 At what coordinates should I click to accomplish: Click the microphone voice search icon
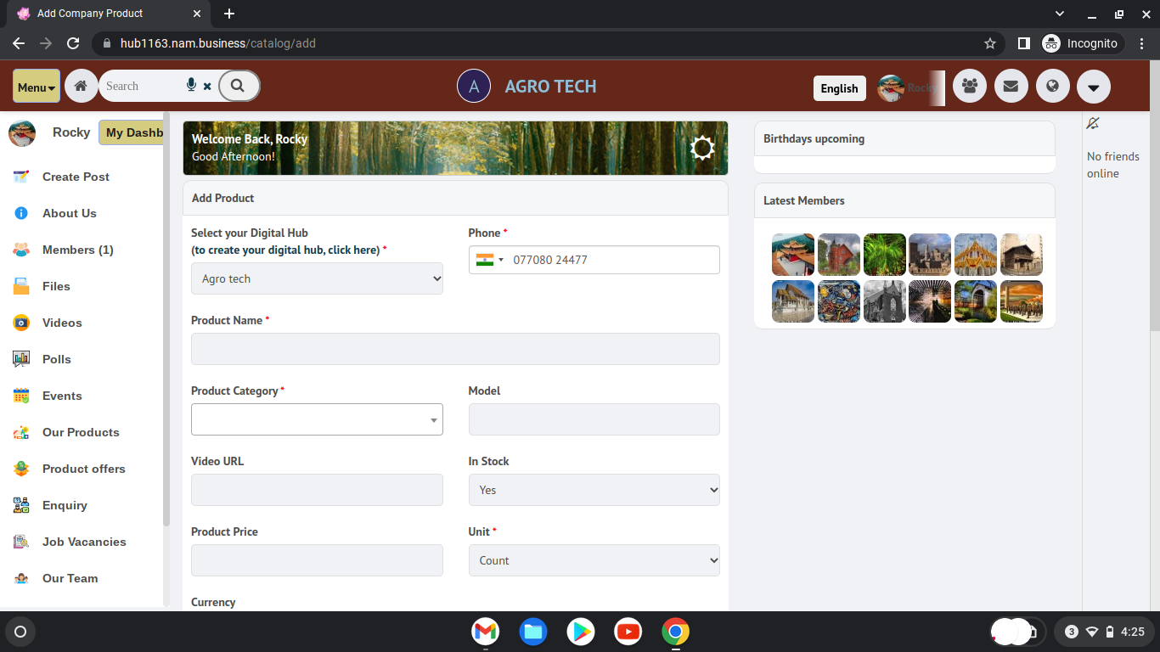191,86
